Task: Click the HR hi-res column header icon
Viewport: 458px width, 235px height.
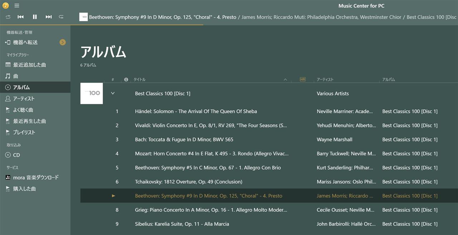Action: click(x=303, y=80)
